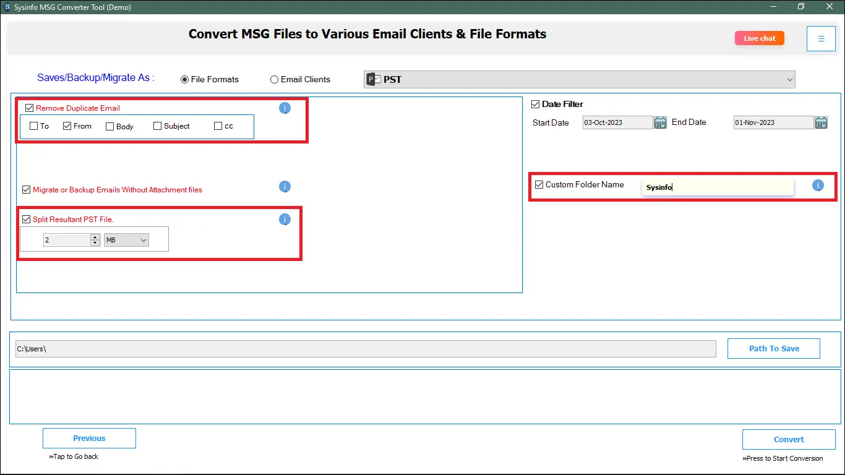Increase split size with up arrow
845x475 pixels.
95,237
